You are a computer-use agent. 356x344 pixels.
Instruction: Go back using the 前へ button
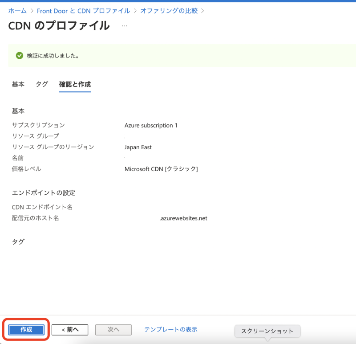point(70,330)
